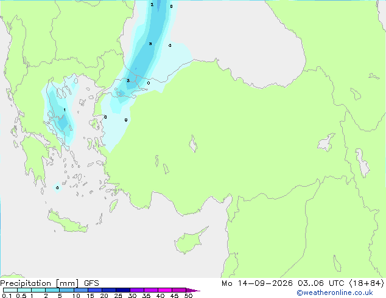Click the Cyprus island on map

click(x=189, y=241)
